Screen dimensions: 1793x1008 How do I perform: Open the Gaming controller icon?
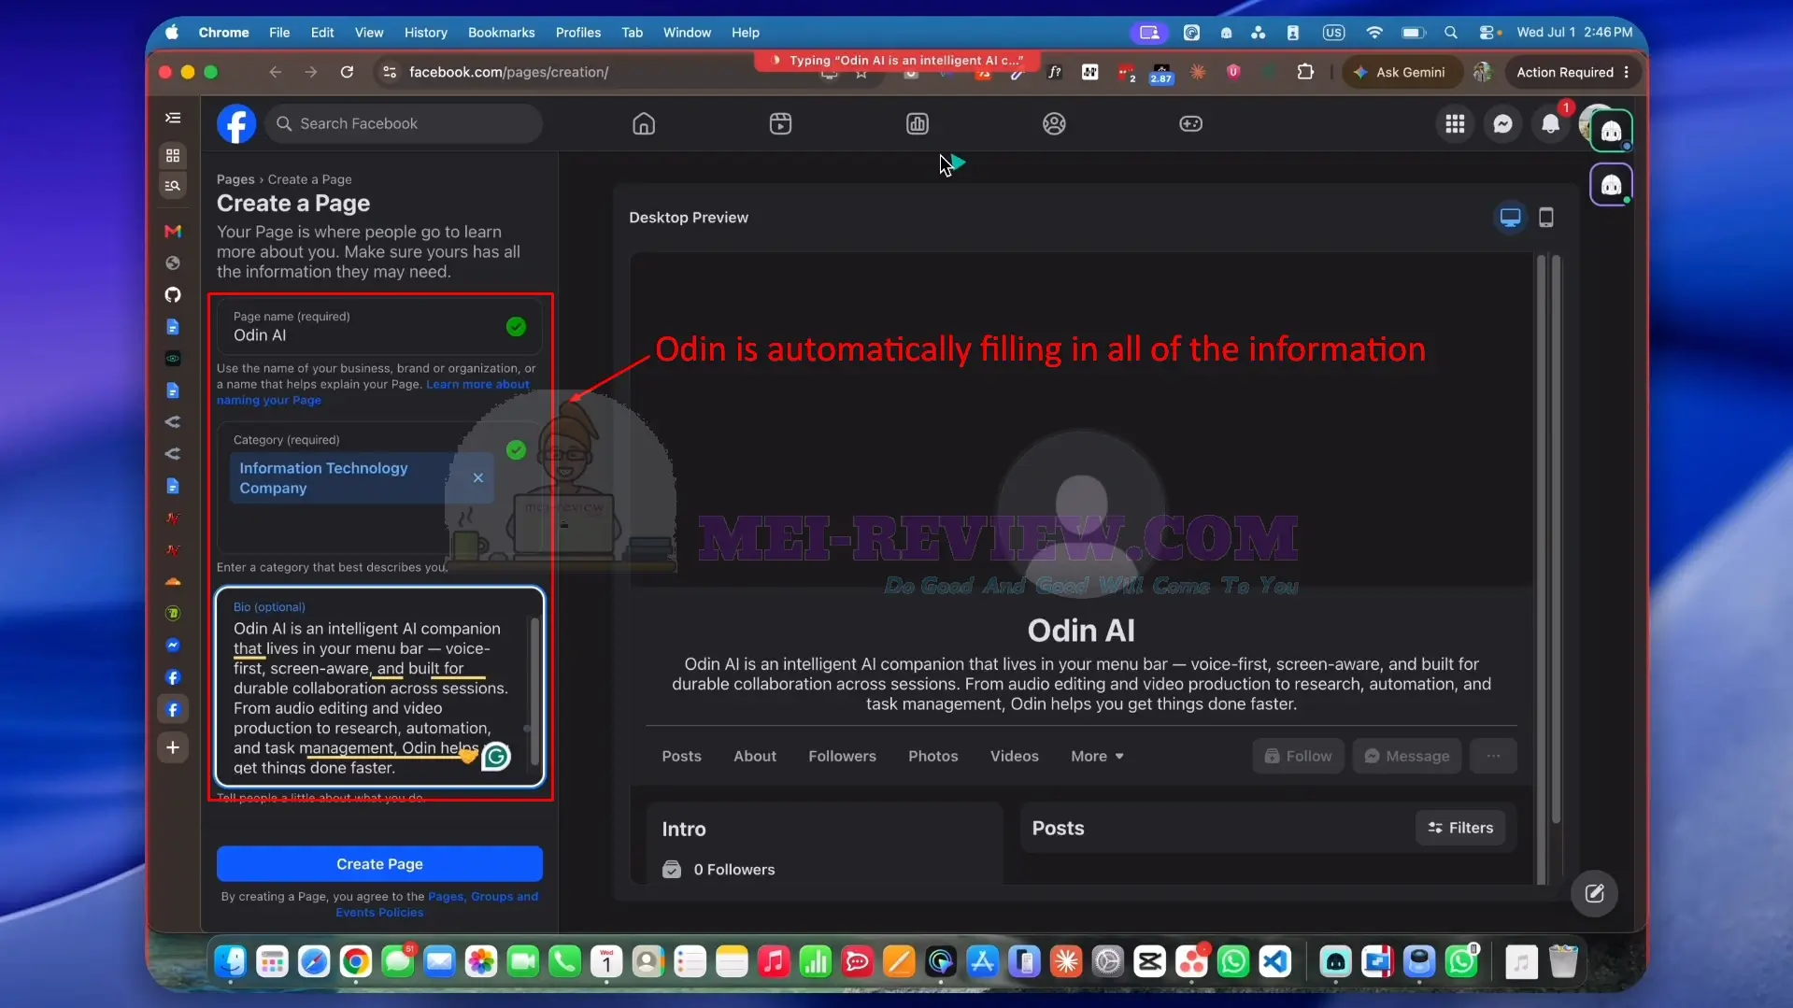click(1190, 123)
